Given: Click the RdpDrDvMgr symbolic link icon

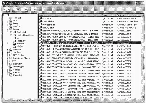Looking at the screenshot, I should [40, 28].
